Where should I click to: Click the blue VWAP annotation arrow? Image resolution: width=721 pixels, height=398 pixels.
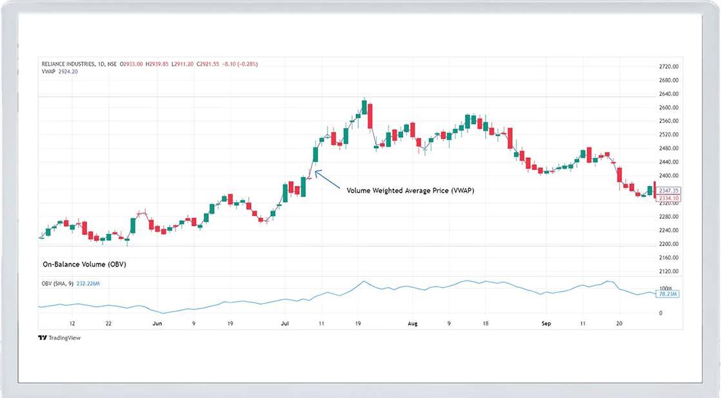coord(327,178)
